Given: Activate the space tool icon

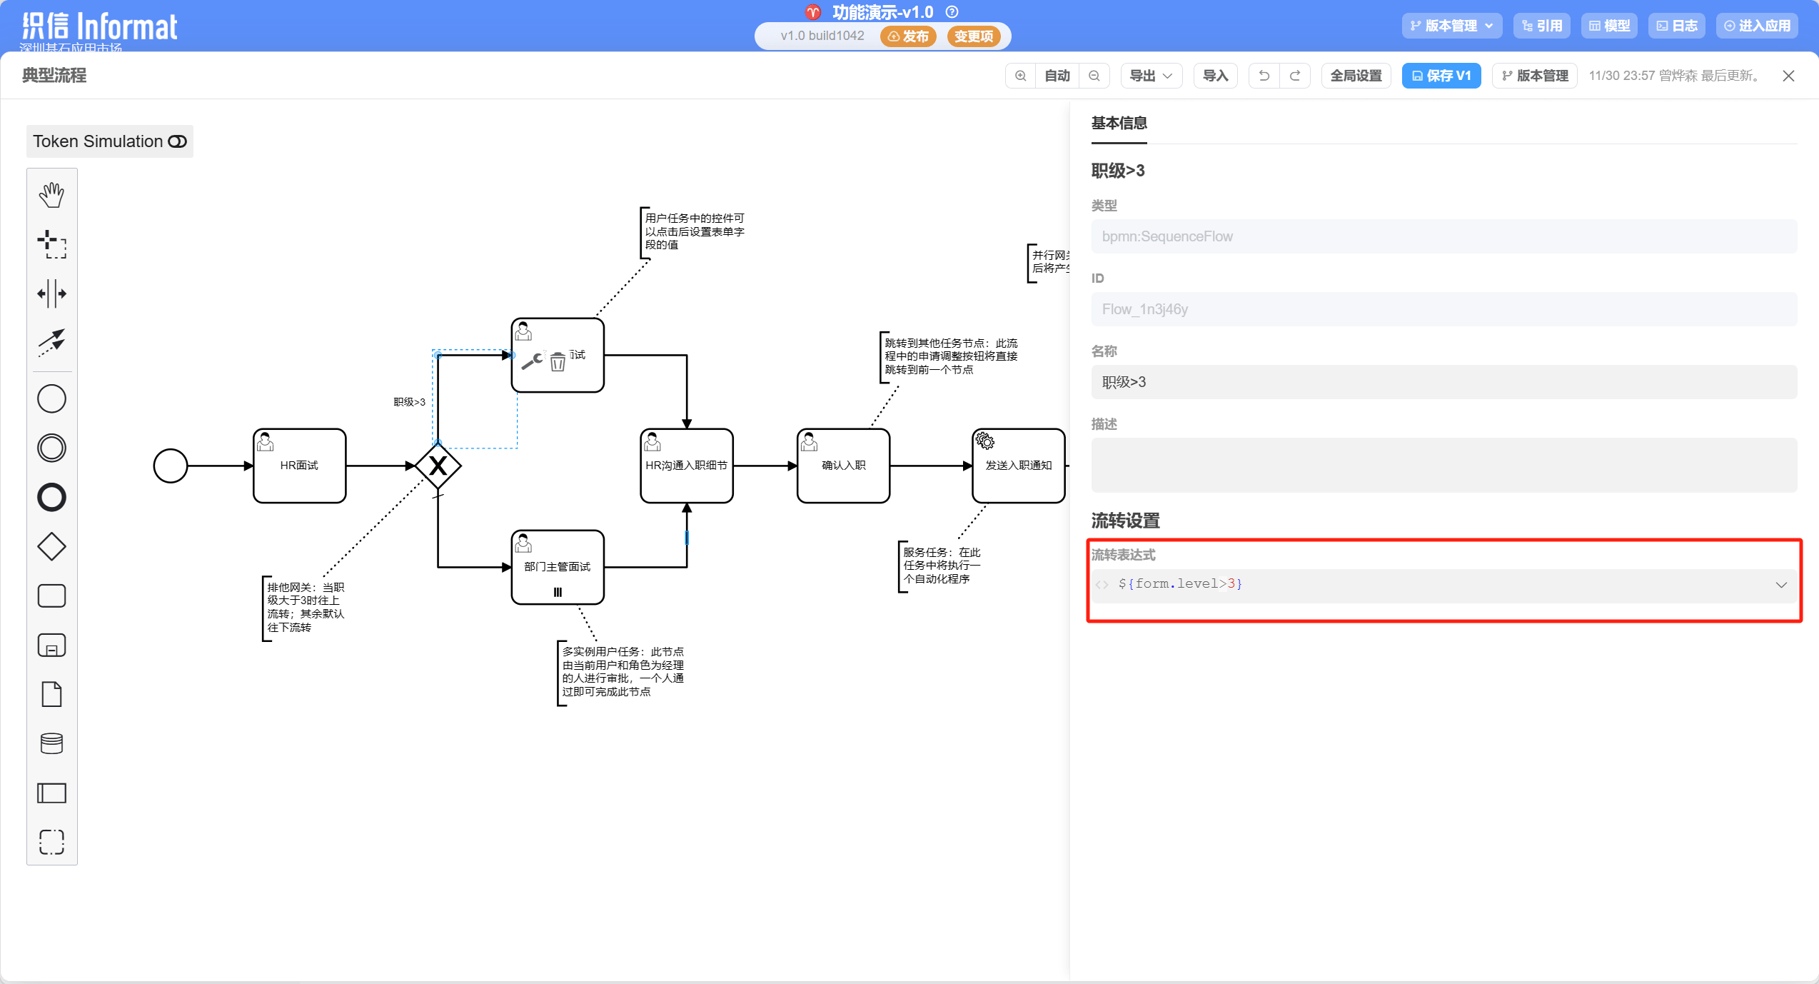Looking at the screenshot, I should pos(51,293).
